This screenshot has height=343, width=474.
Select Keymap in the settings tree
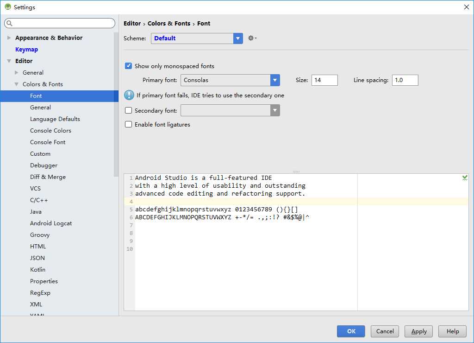(x=26, y=50)
